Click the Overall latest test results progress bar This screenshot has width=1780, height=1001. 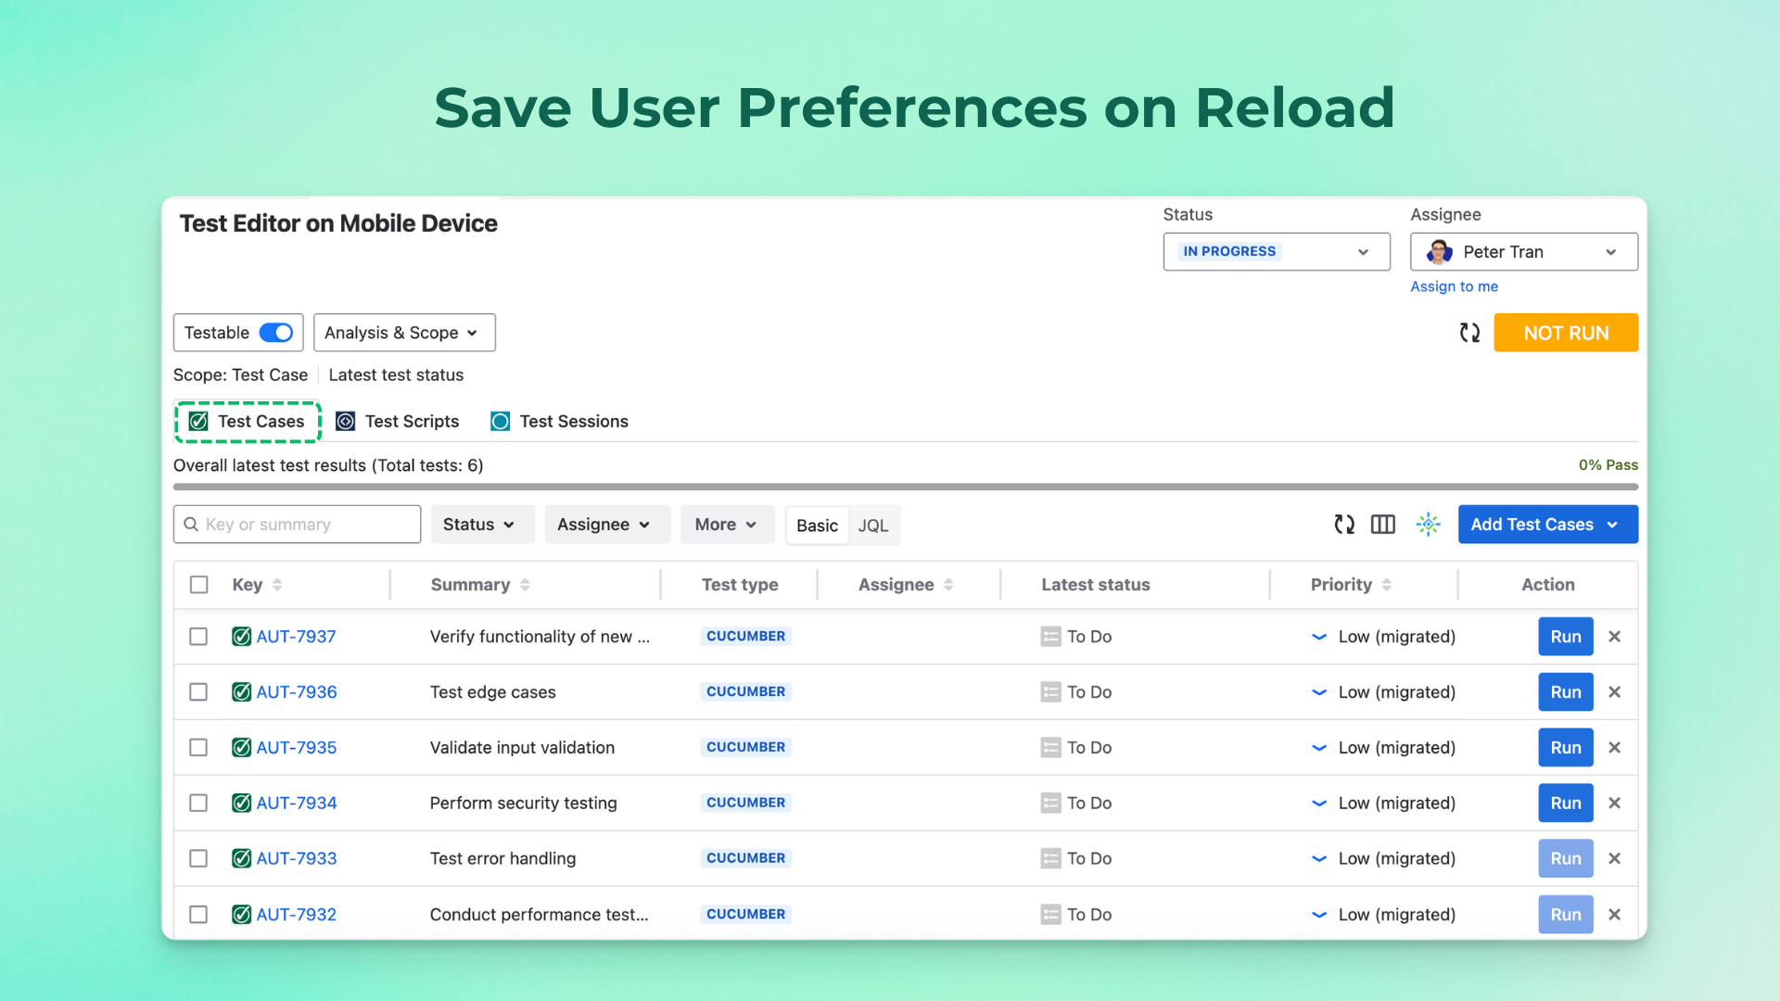point(904,487)
